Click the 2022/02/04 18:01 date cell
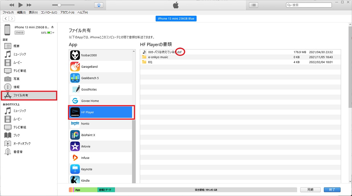The image size is (352, 196). click(x=321, y=62)
